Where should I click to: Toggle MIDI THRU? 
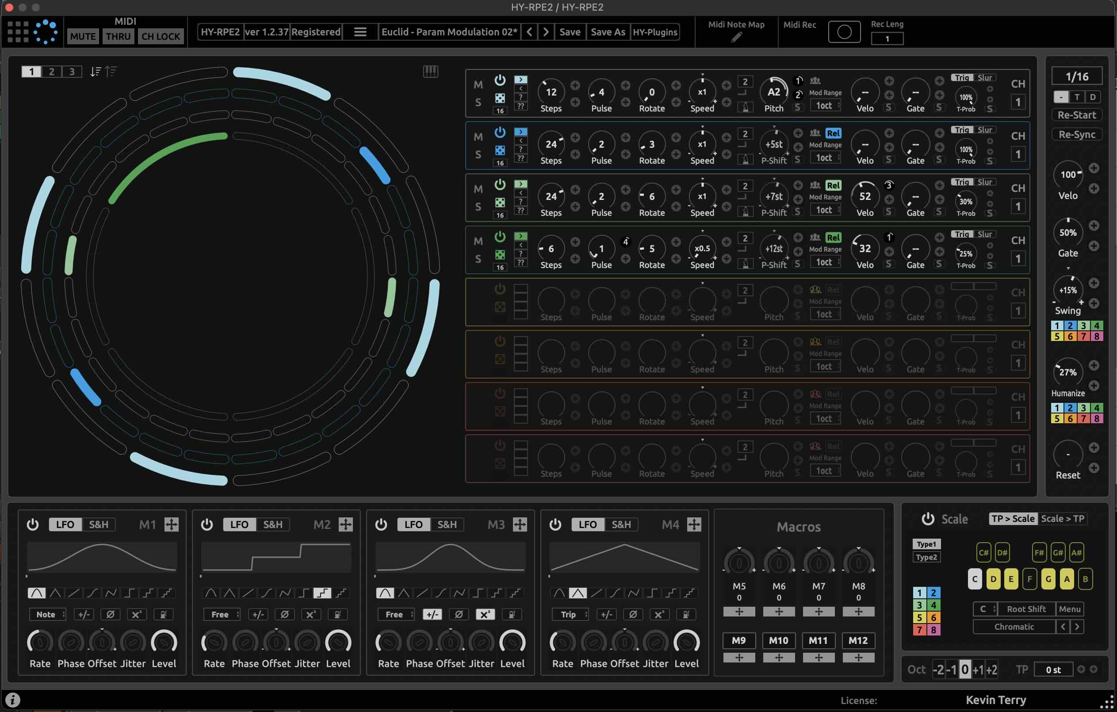point(118,37)
